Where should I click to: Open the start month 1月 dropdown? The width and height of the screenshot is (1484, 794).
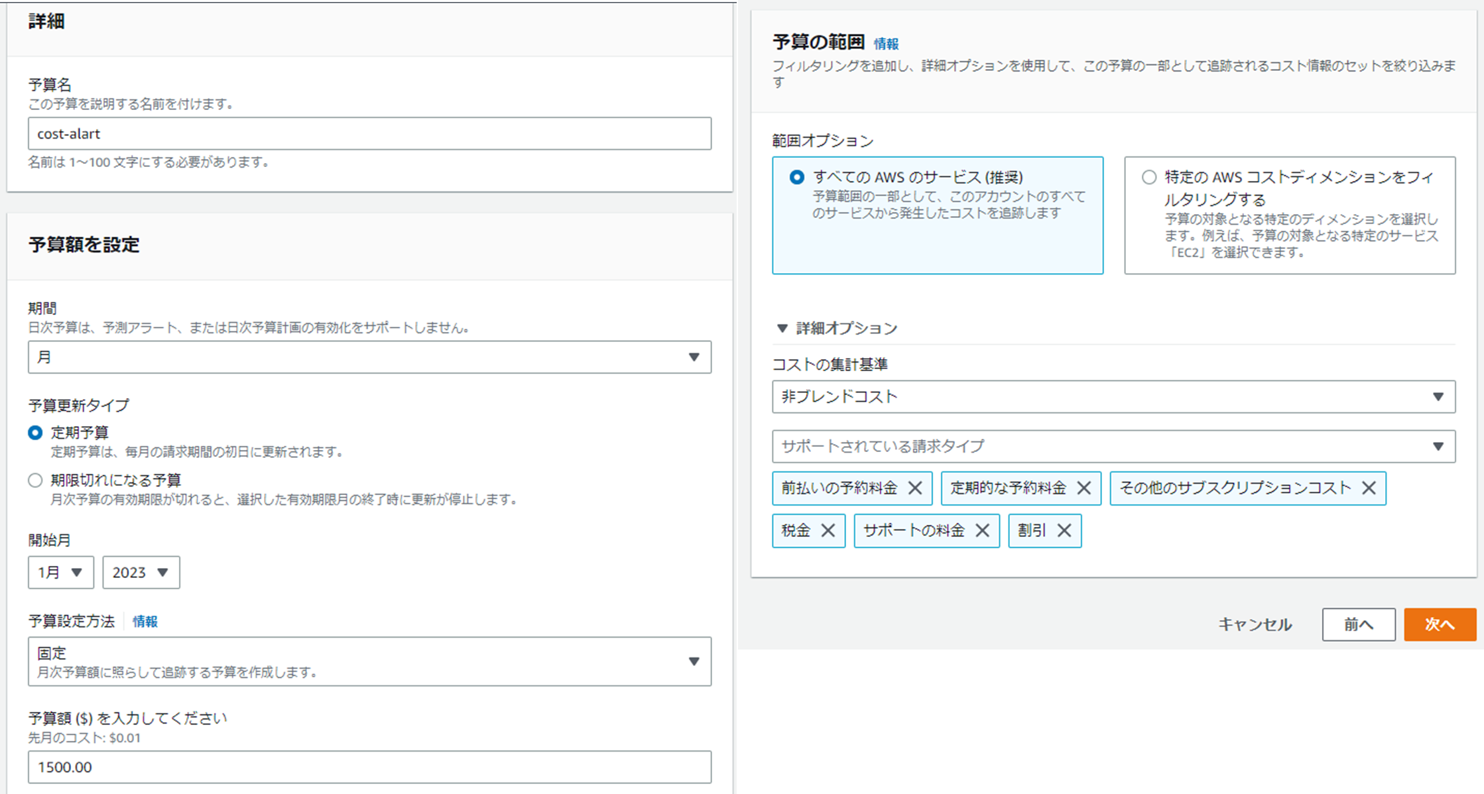pyautogui.click(x=60, y=573)
